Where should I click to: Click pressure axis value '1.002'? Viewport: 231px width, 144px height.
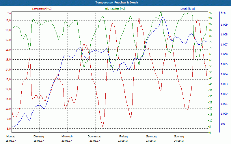coord(224,94)
